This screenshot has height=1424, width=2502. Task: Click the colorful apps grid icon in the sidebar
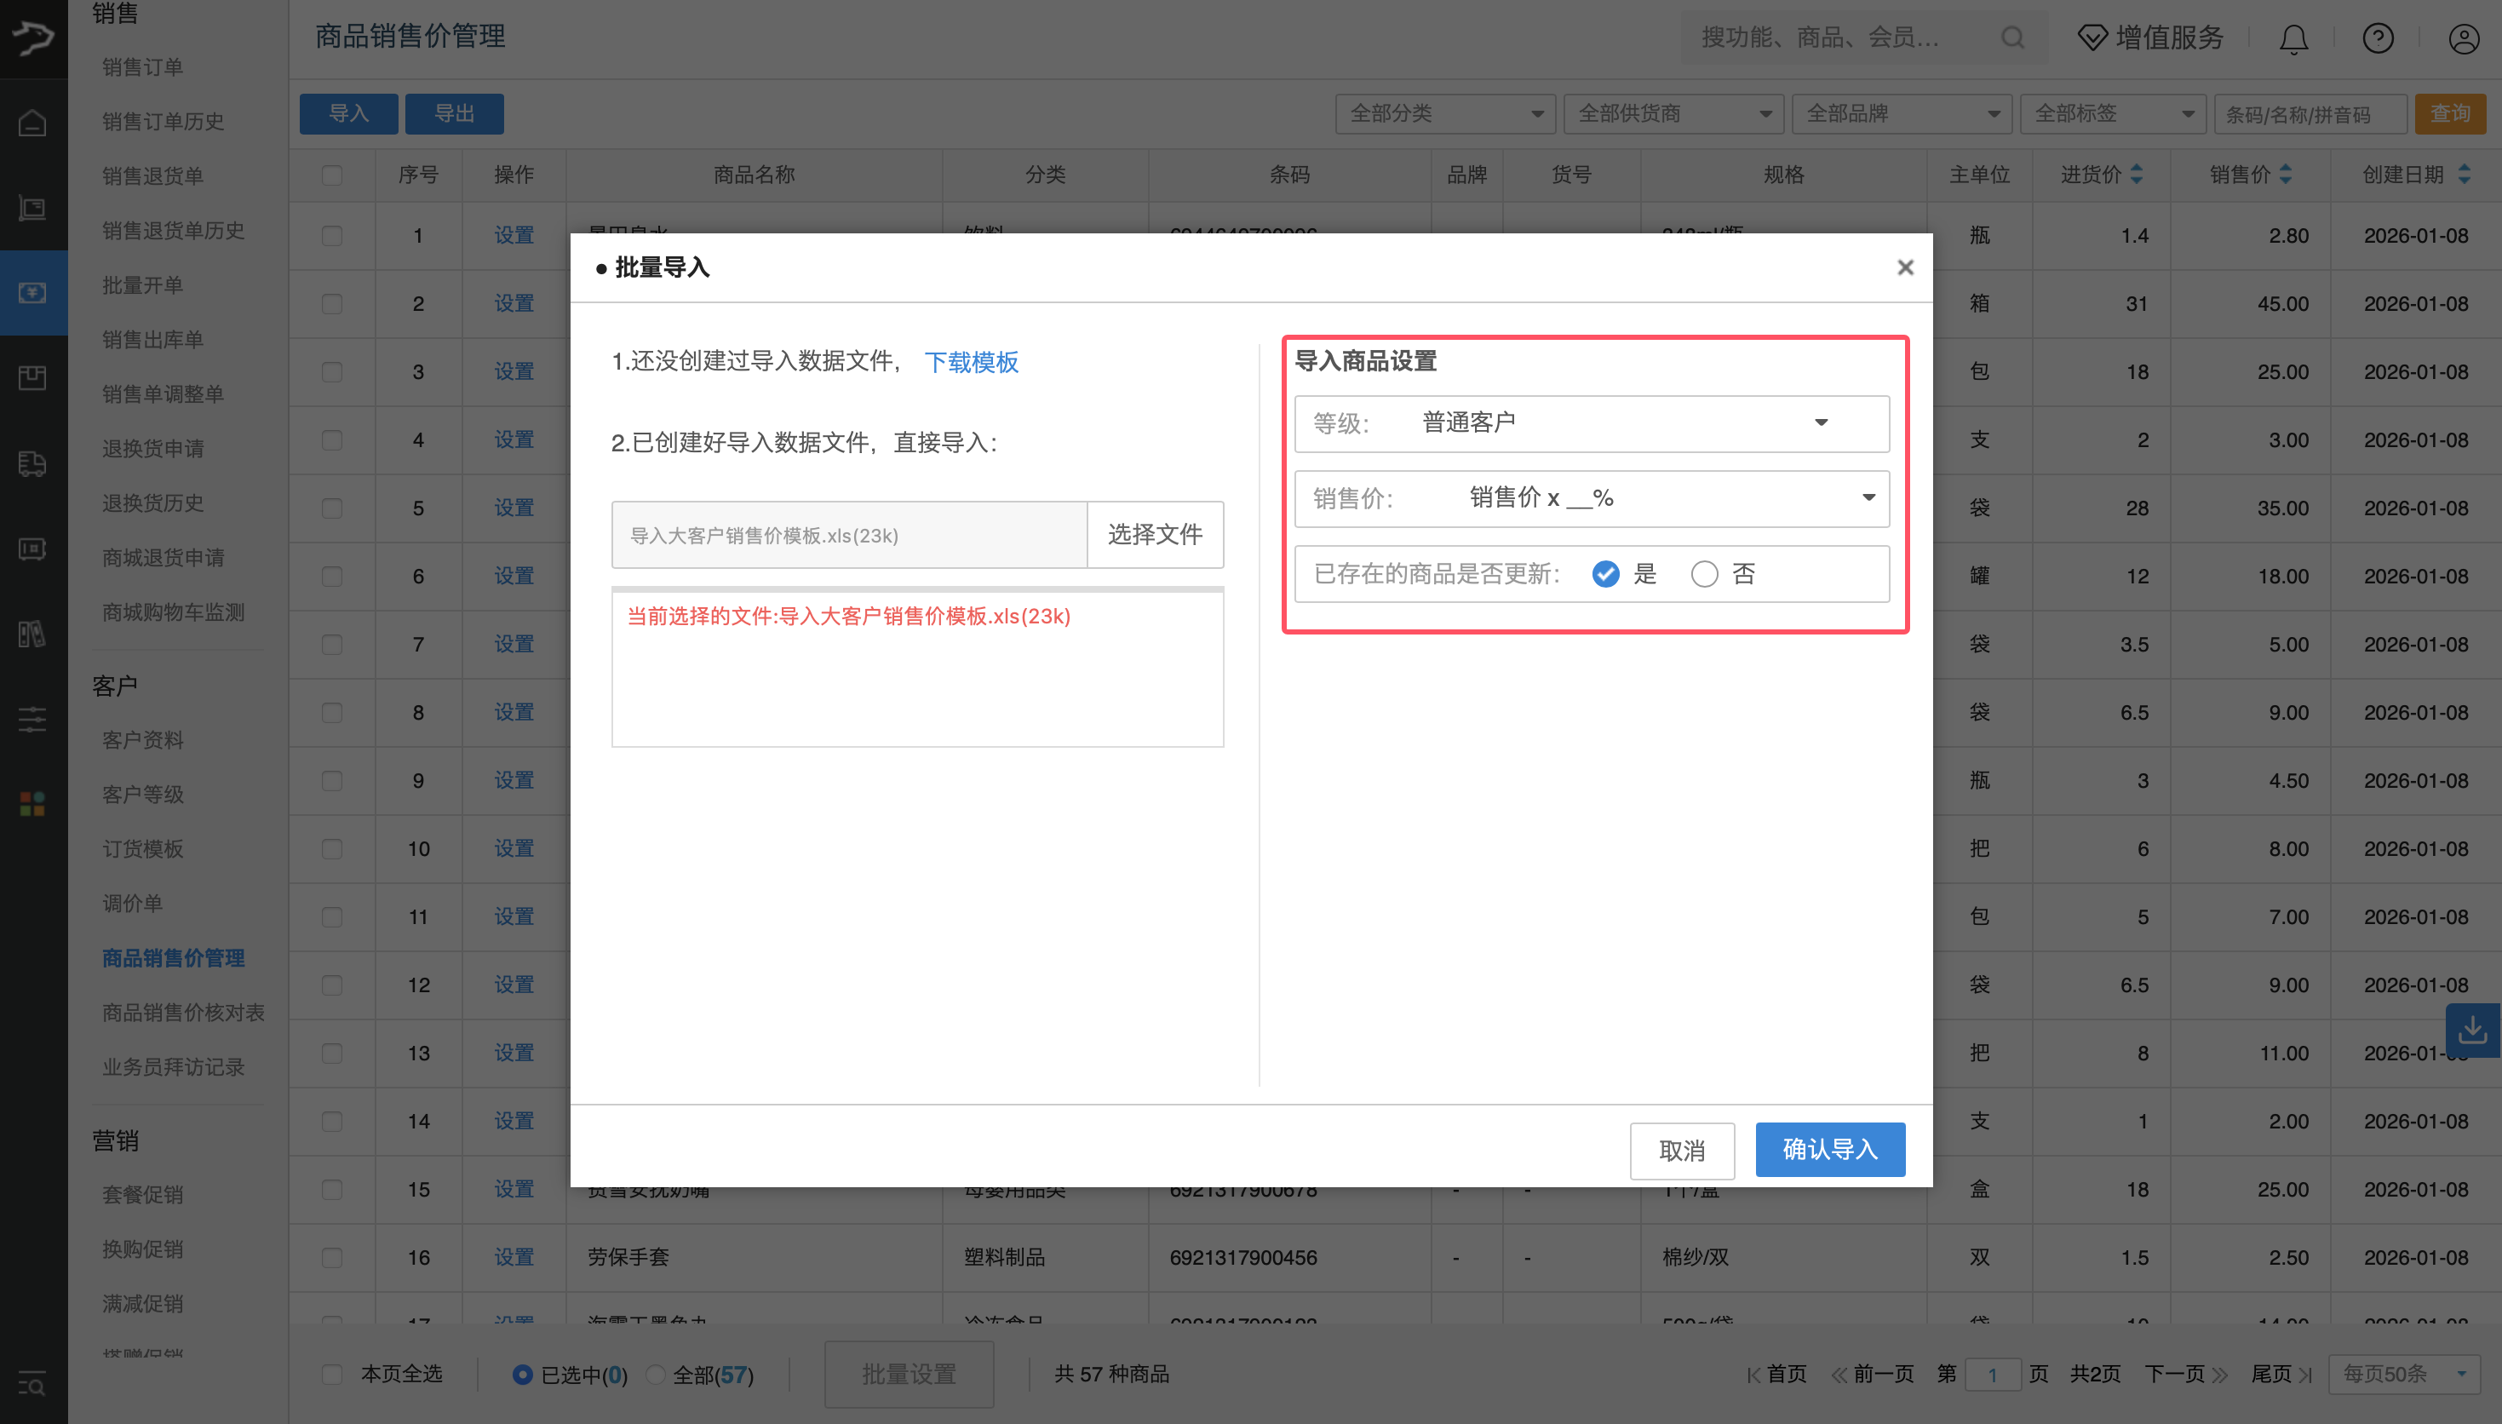pyautogui.click(x=32, y=803)
